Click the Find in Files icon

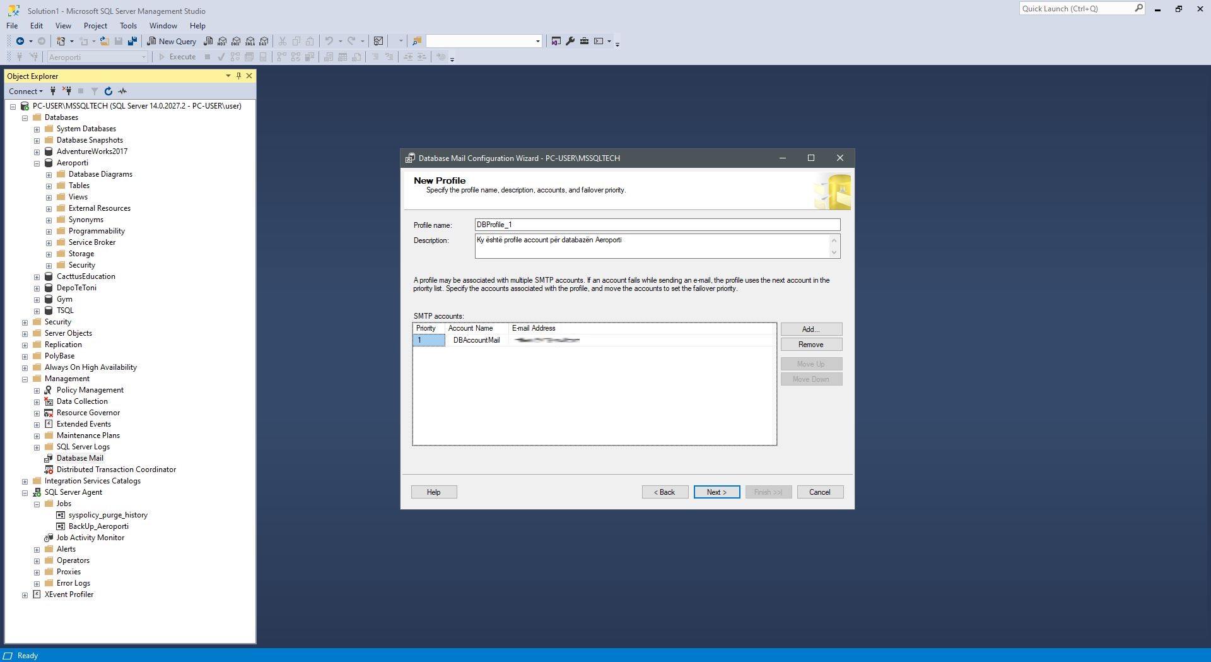click(417, 41)
